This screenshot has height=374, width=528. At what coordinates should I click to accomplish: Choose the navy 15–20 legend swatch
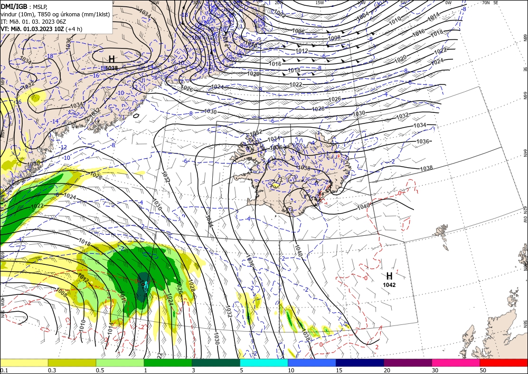[360, 362]
